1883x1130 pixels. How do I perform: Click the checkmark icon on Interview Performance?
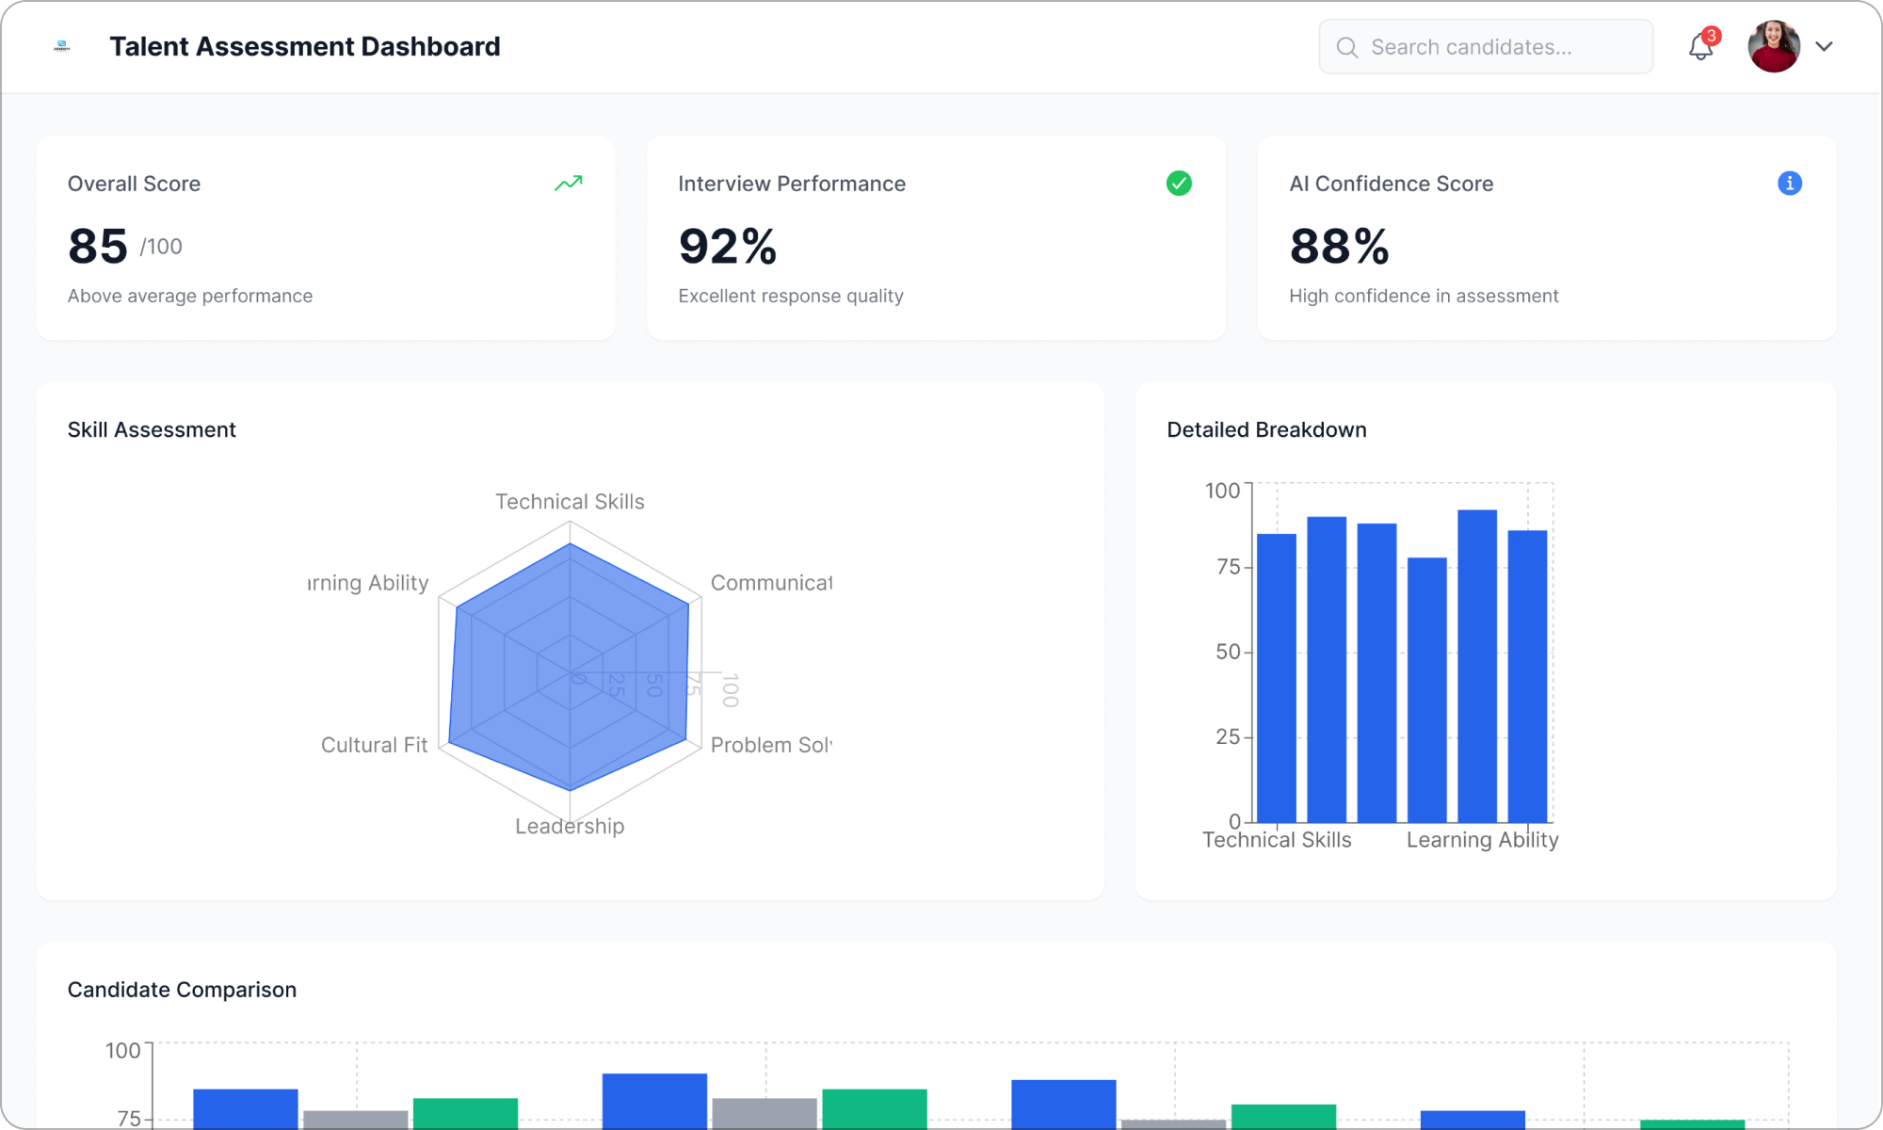tap(1179, 184)
